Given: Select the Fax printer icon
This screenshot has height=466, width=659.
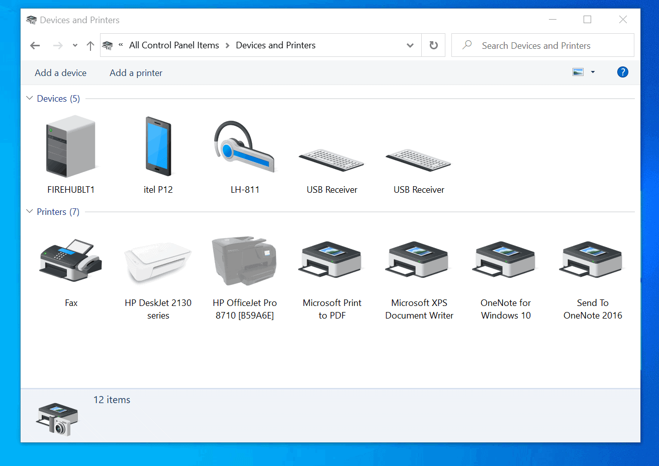Looking at the screenshot, I should tap(71, 260).
